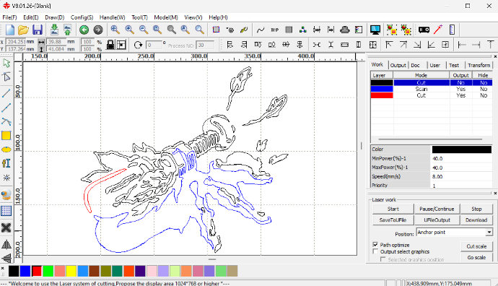Pick the green swatch in the color palette
Image resolution: width=498 pixels, height=286 pixels.
tap(48, 271)
